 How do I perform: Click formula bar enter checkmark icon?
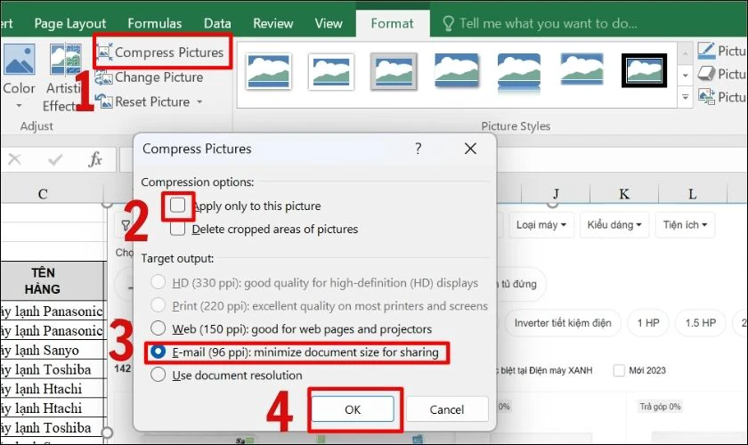pyautogui.click(x=55, y=159)
